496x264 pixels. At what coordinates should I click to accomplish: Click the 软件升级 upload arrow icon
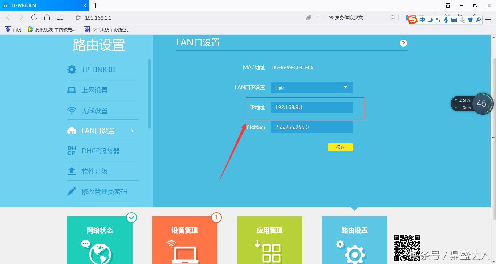(x=72, y=171)
